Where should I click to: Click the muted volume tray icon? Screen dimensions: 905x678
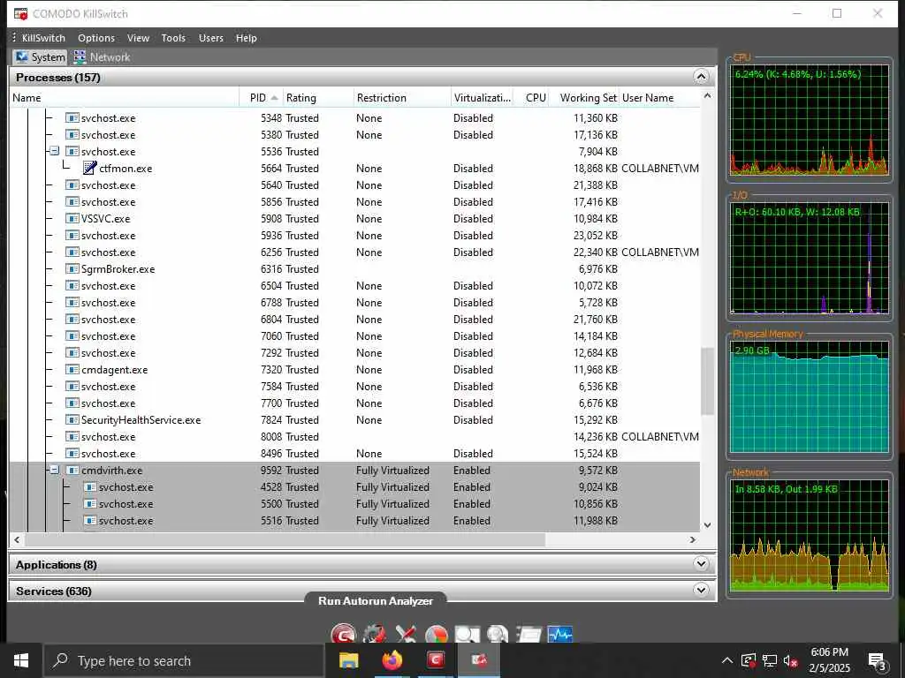[x=791, y=660]
